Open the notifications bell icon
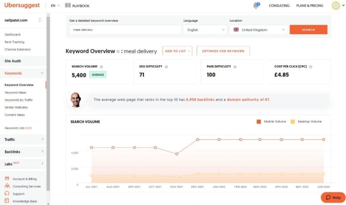Viewport: 346px width, 205px height. pyautogui.click(x=256, y=5)
